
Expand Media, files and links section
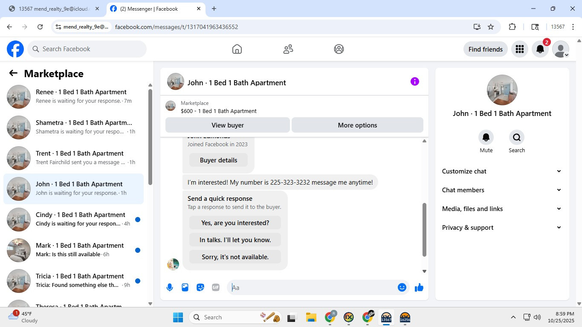pos(502,209)
